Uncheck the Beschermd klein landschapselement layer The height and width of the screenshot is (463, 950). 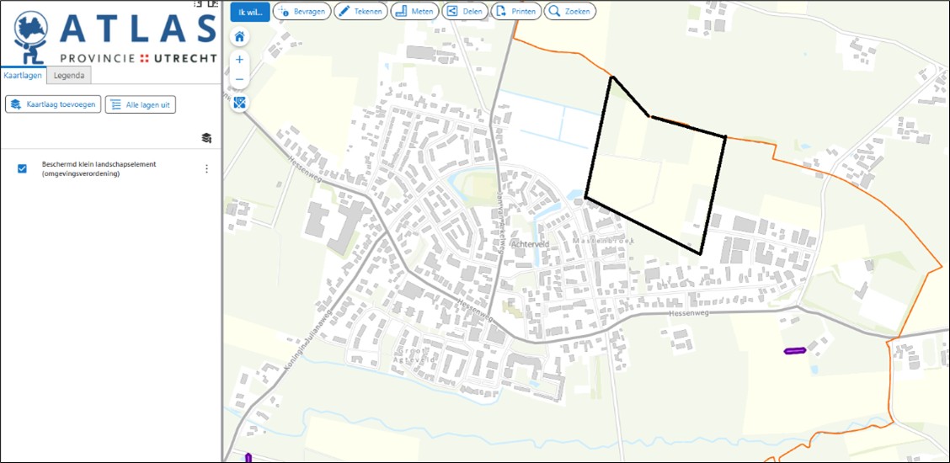pos(23,168)
